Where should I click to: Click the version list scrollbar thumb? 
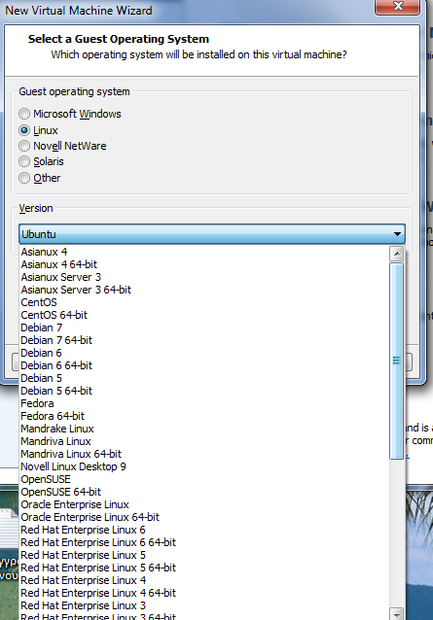(396, 361)
